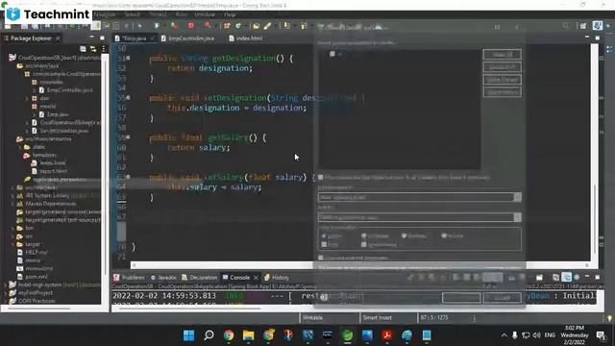The image size is (615, 346).
Task: Expand the dao package node
Action: click(x=27, y=98)
